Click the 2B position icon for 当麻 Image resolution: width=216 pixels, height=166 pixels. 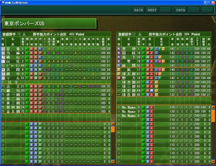click(3, 53)
